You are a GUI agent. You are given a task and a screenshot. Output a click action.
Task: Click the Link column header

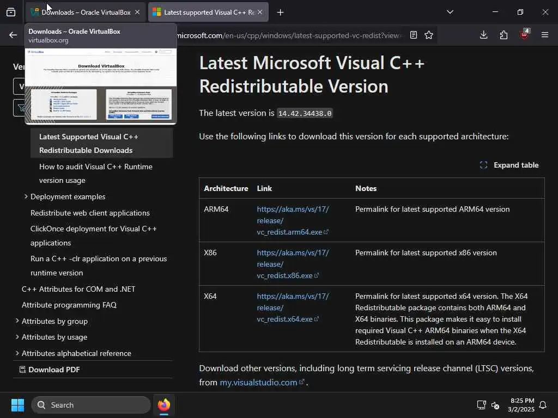click(x=264, y=188)
